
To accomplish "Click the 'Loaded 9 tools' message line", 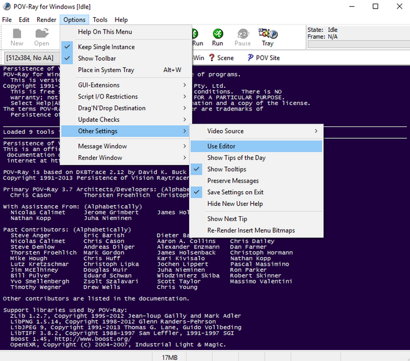I will pos(31,132).
